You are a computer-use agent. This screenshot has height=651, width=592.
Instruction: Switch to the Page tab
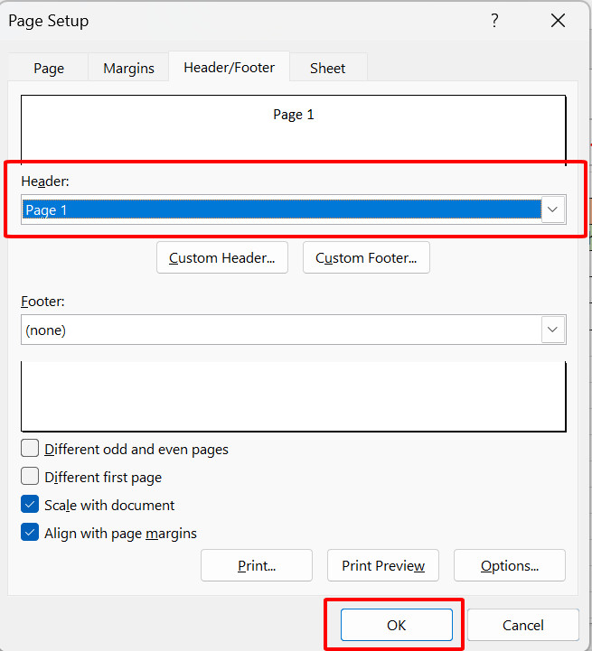click(49, 68)
